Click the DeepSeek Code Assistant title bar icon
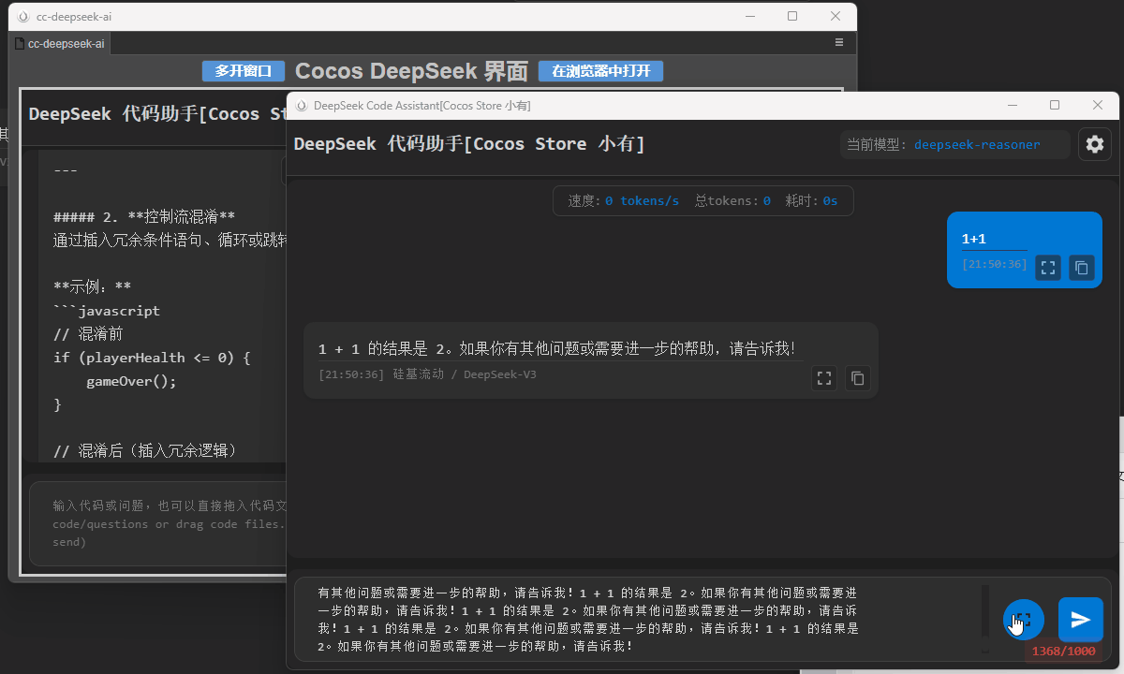 tap(302, 106)
